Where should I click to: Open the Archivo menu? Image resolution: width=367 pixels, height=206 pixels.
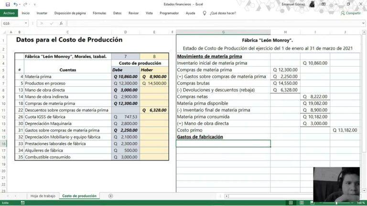coord(9,13)
